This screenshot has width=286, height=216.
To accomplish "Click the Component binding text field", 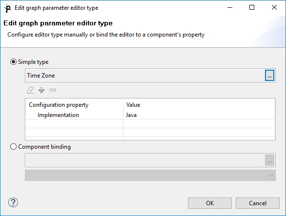I will pos(145,160).
